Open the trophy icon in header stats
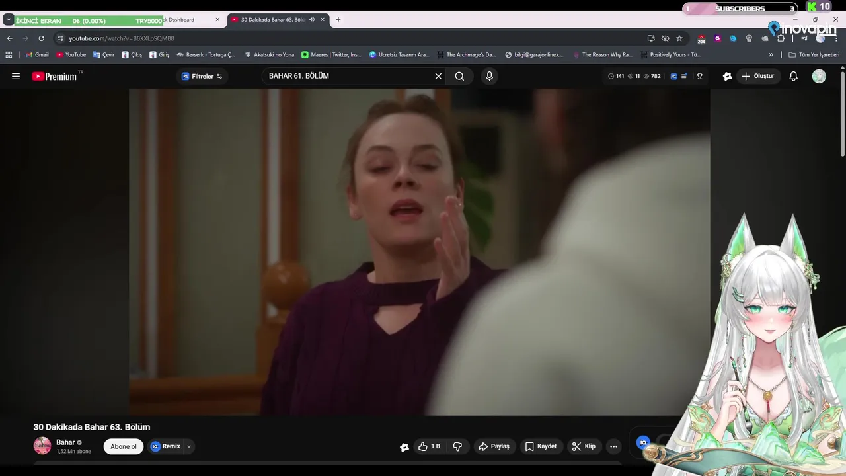Image resolution: width=846 pixels, height=476 pixels. click(x=699, y=76)
